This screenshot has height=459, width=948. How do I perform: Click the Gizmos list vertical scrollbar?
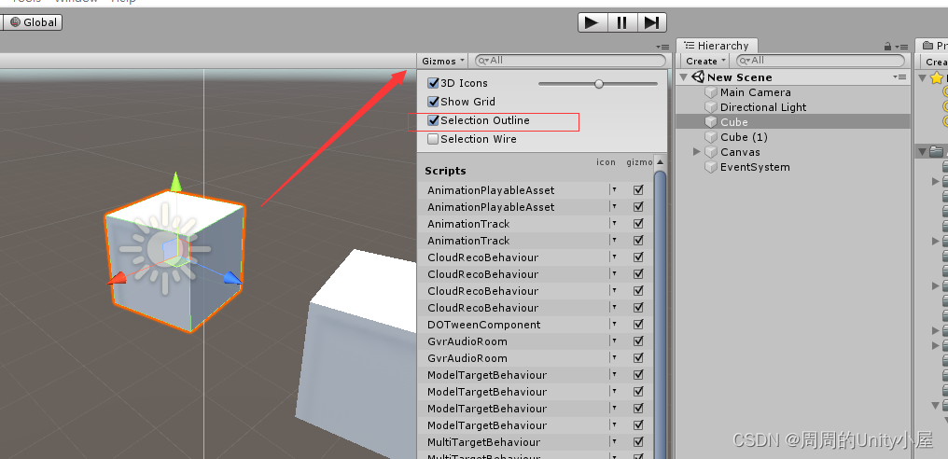(660, 314)
